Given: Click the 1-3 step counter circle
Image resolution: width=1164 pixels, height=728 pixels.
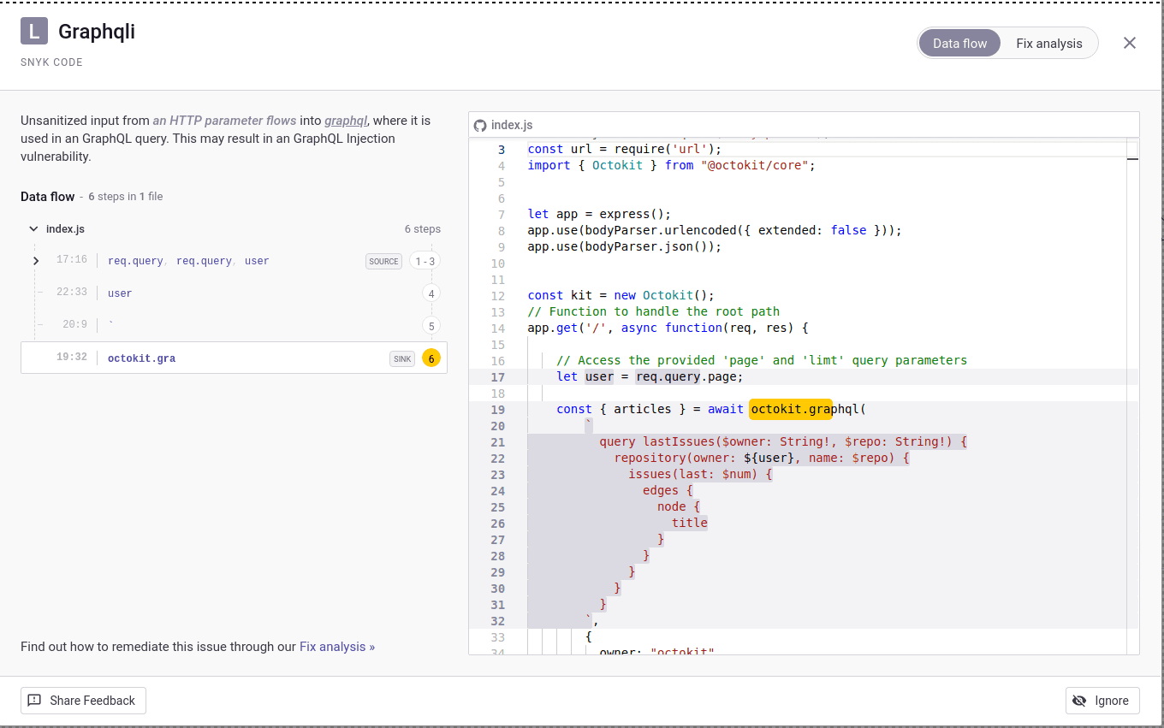Looking at the screenshot, I should pyautogui.click(x=424, y=261).
